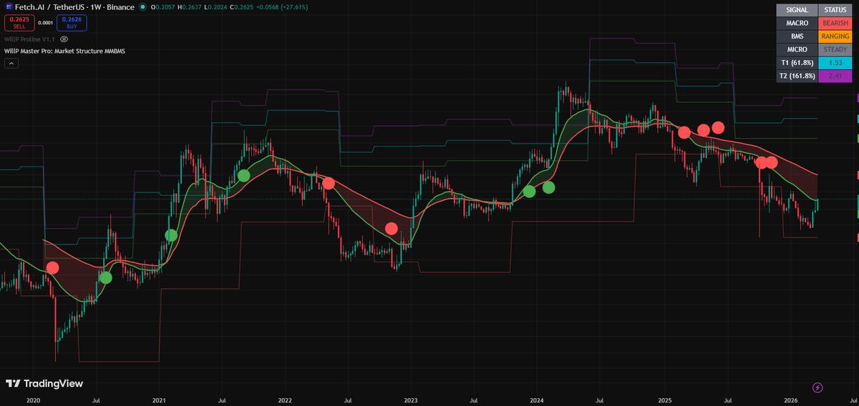Click the green market status indicator
Image resolution: width=859 pixels, height=406 pixels.
coord(143,6)
